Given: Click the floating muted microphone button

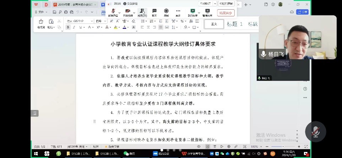Looking at the screenshot, I should [x=315, y=132].
